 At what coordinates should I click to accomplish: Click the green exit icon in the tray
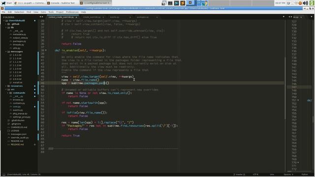coord(312,3)
